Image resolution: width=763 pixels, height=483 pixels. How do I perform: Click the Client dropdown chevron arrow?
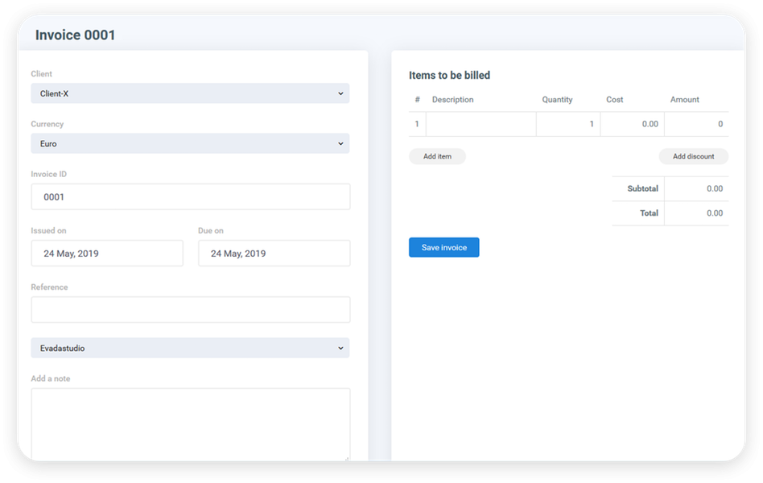pyautogui.click(x=342, y=93)
